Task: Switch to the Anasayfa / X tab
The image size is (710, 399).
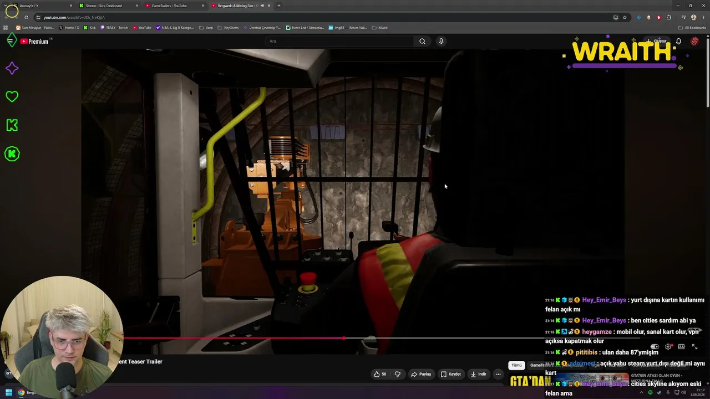Action: tap(42, 6)
